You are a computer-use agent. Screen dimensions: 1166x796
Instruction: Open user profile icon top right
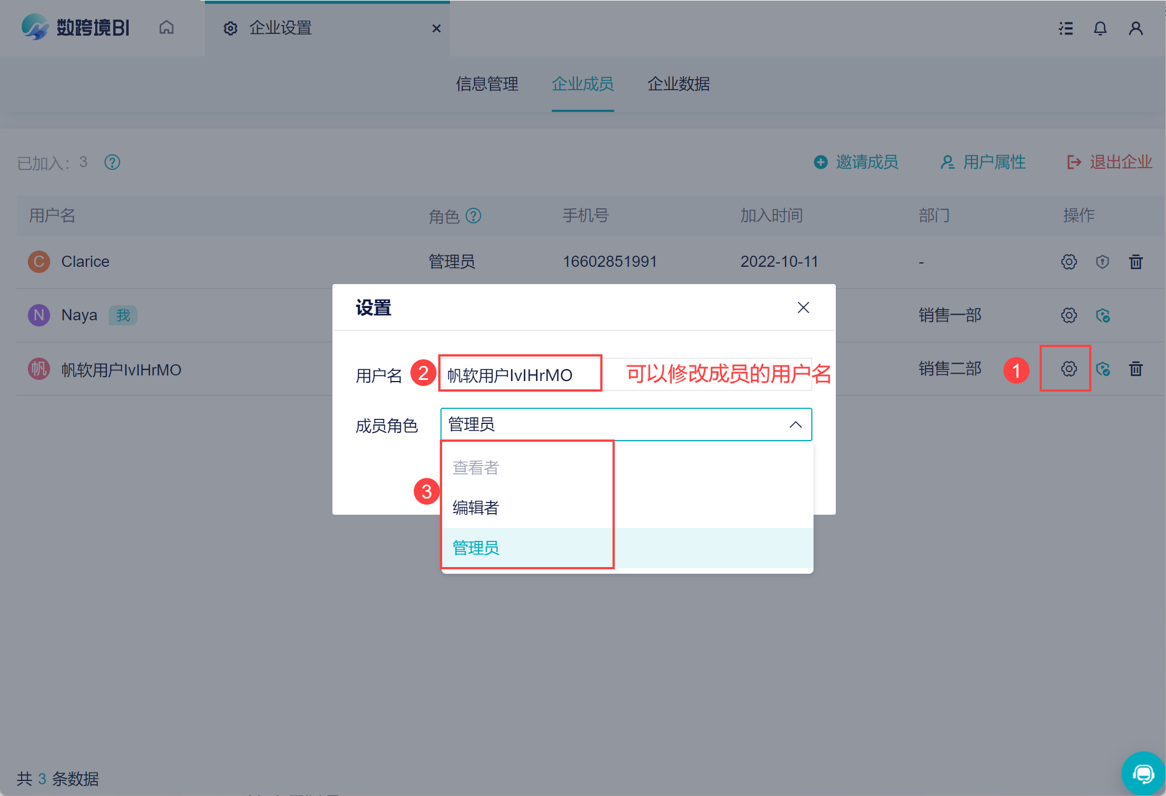click(1136, 28)
